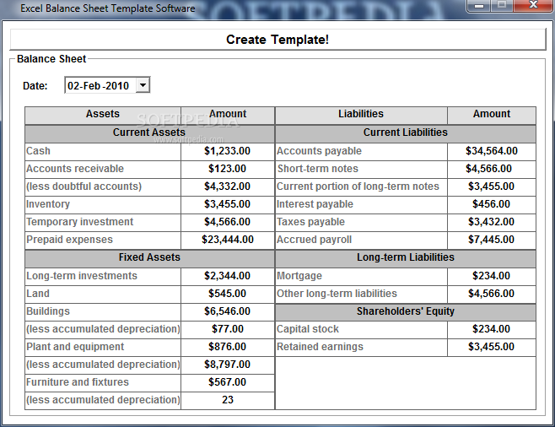Open the Date dropdown arrow
This screenshot has width=555, height=427.
[143, 85]
